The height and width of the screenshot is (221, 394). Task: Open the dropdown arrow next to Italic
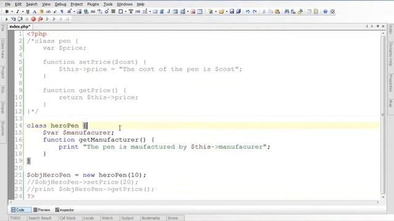coord(23,12)
